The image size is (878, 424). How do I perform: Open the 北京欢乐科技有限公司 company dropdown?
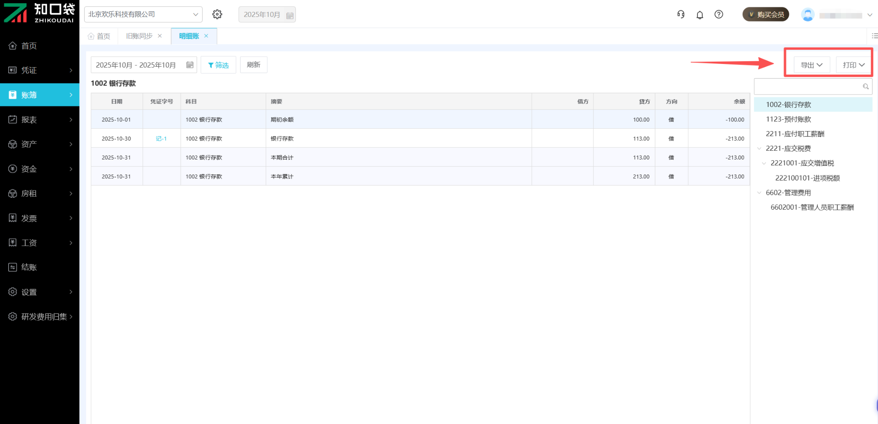tap(143, 15)
